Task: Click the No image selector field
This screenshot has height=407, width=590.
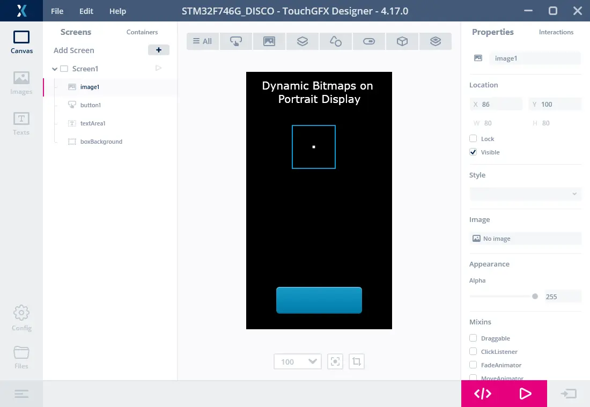Action: click(525, 239)
